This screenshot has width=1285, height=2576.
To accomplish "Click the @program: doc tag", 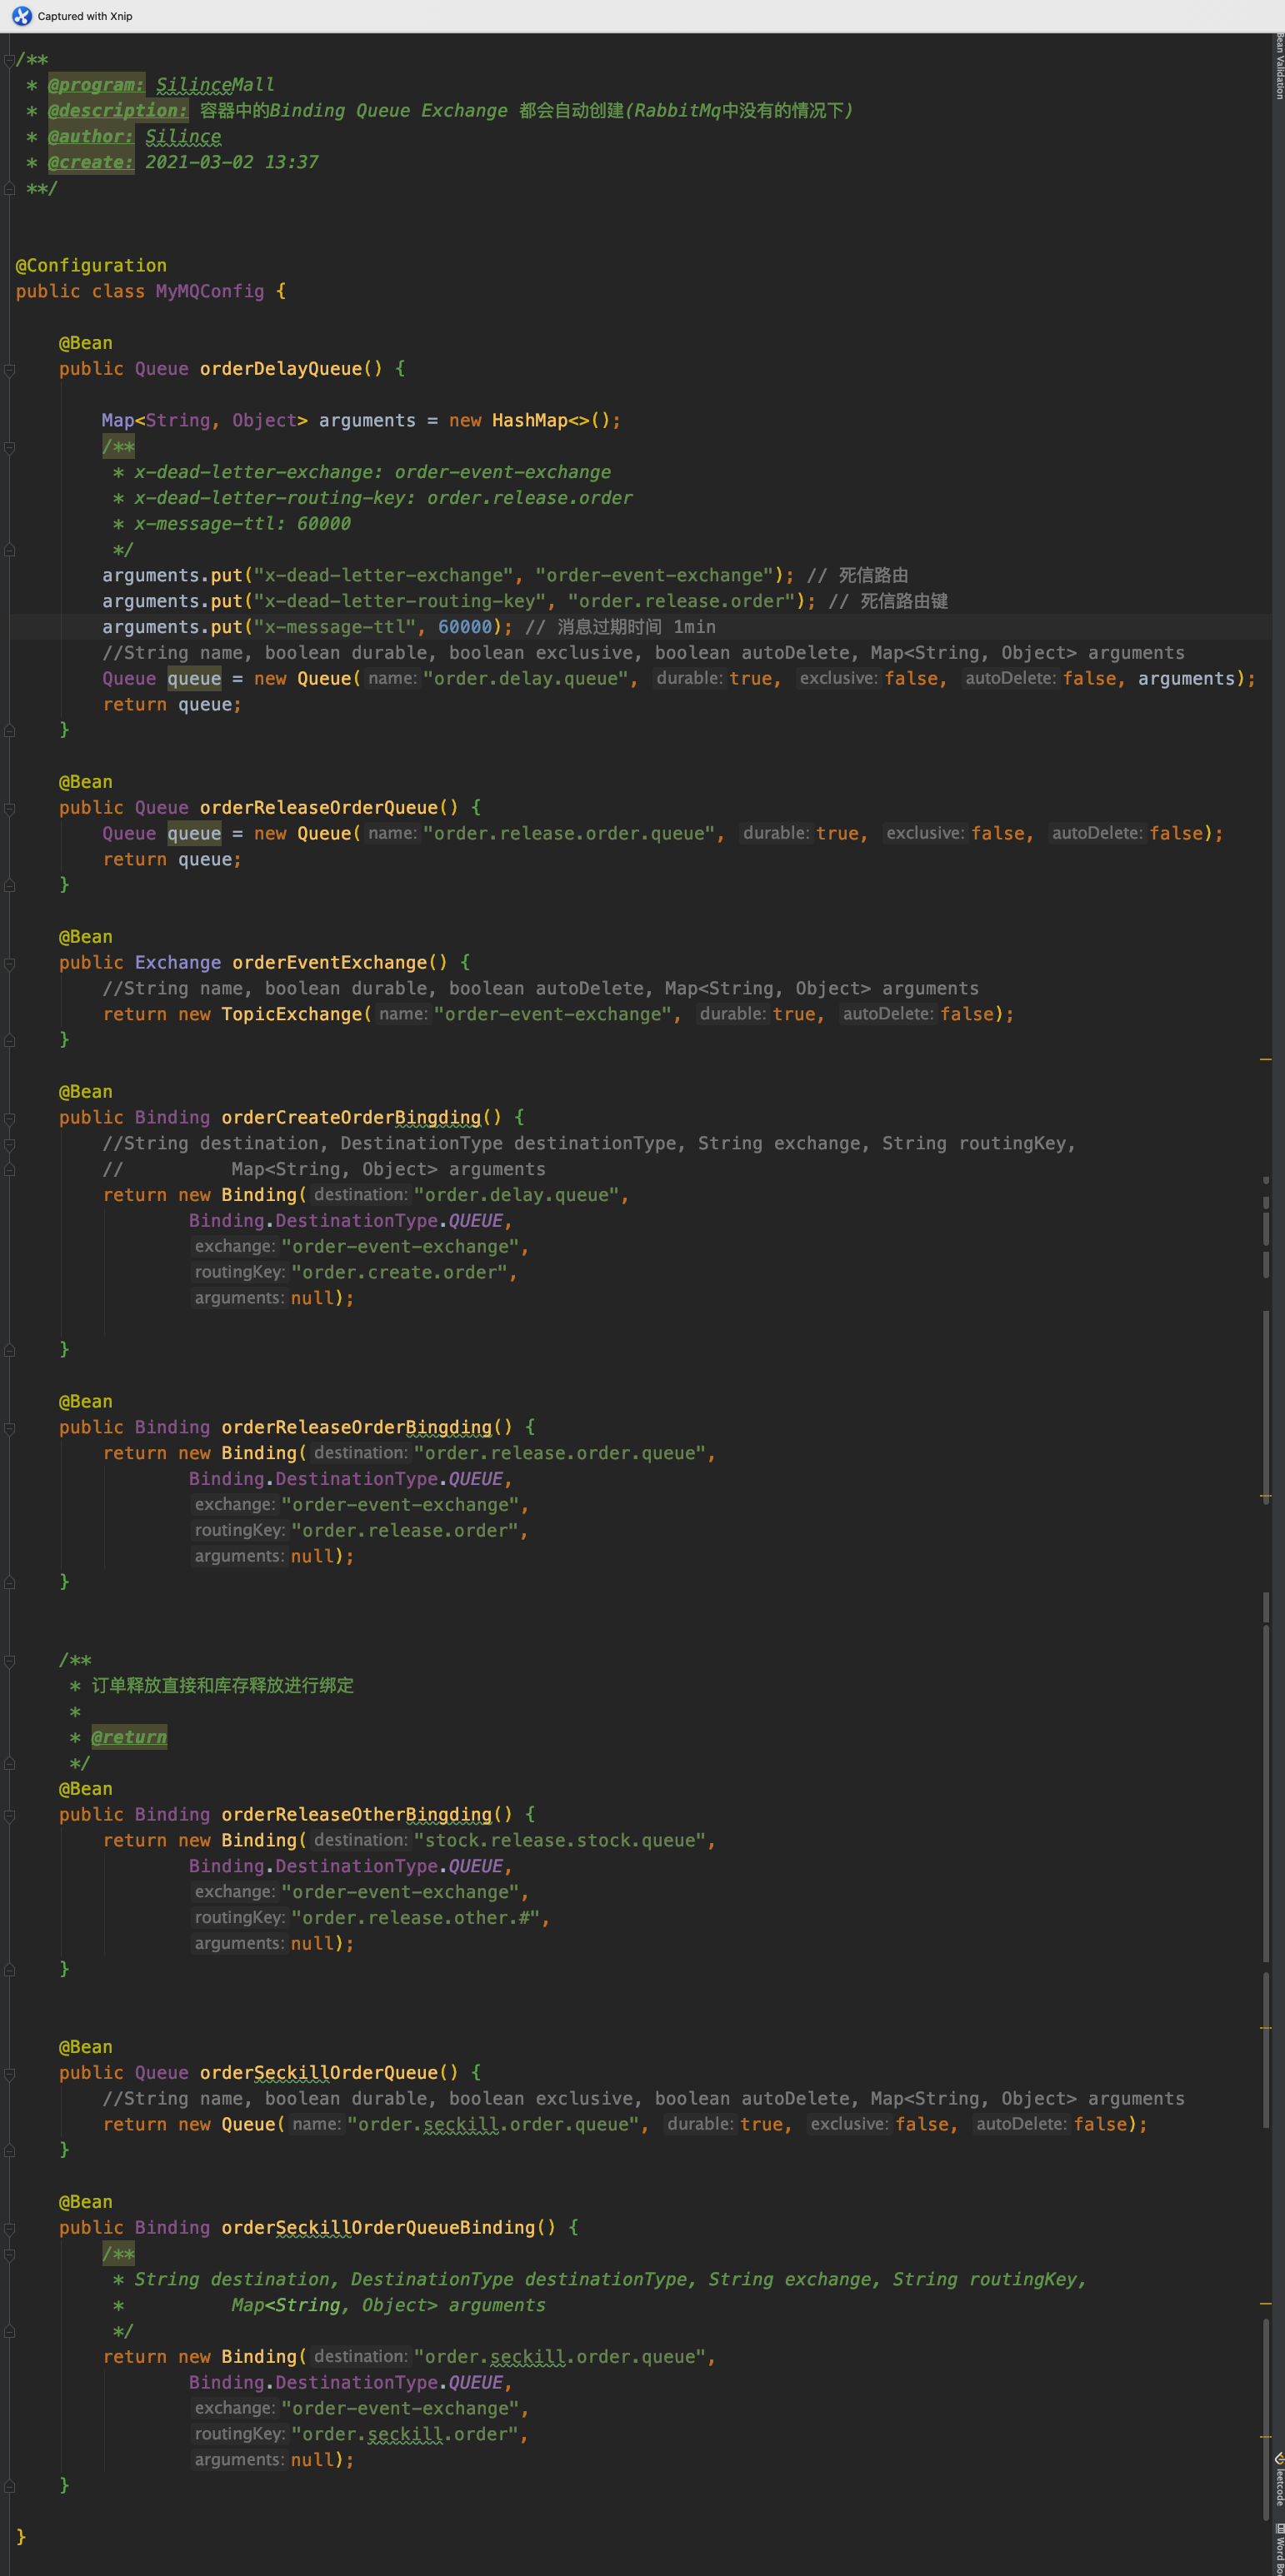I will (96, 85).
